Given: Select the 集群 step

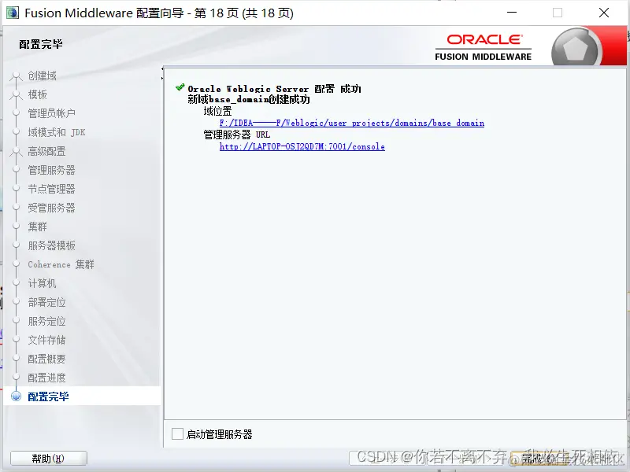Looking at the screenshot, I should (37, 227).
